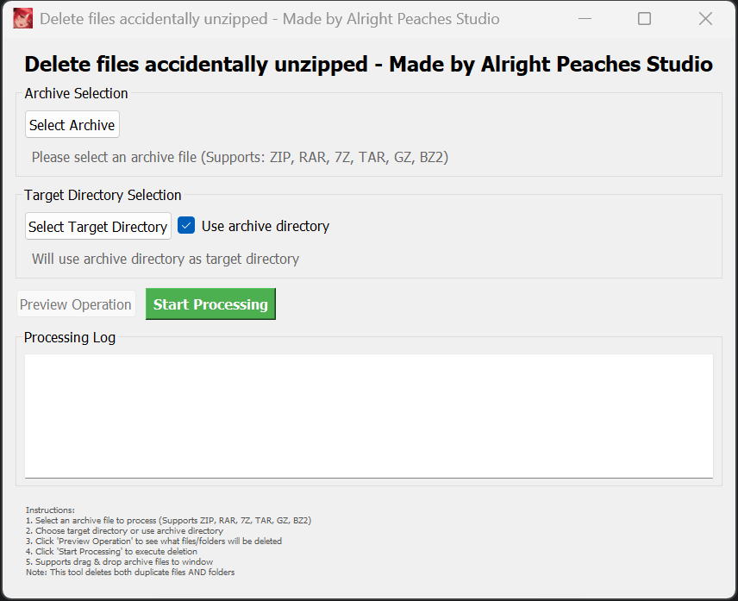The image size is (738, 601).
Task: Click the red app icon in title bar
Action: click(x=23, y=19)
